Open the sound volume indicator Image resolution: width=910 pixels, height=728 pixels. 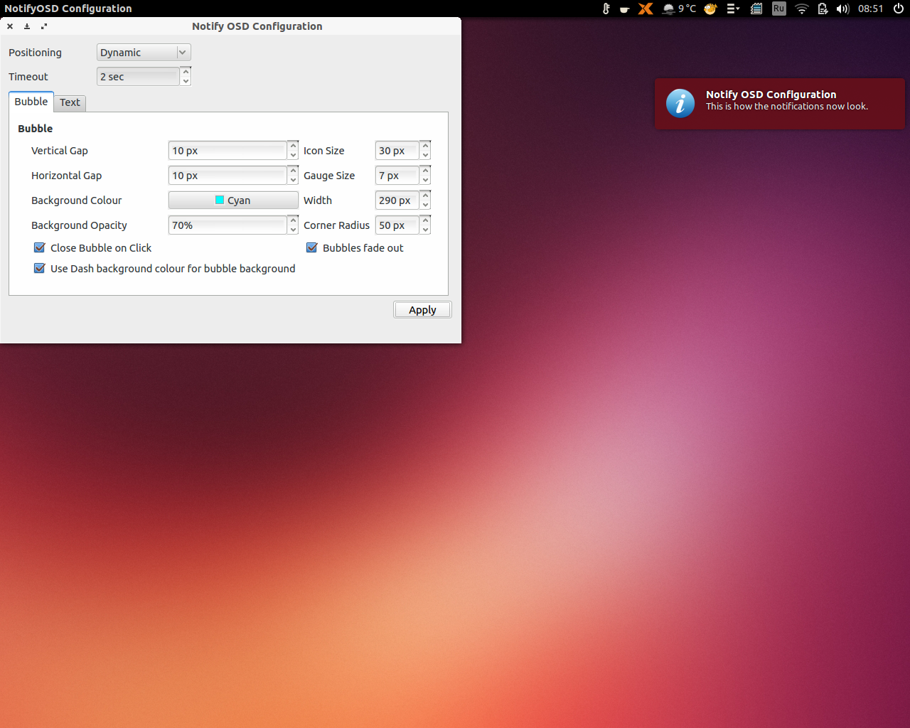click(x=842, y=9)
